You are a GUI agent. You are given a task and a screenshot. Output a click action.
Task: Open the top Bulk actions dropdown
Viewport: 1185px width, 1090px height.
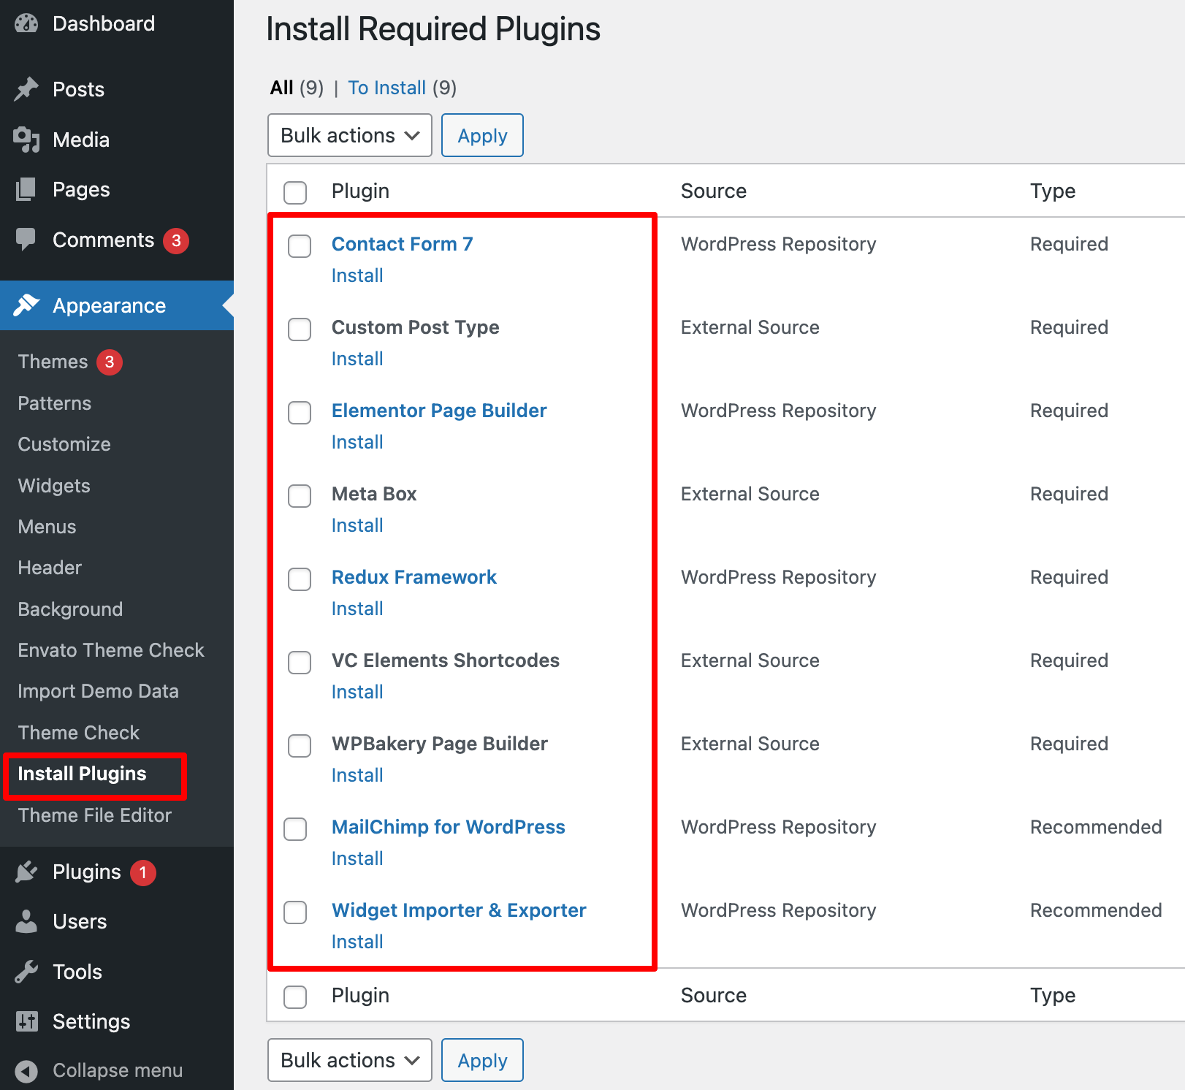(x=350, y=135)
